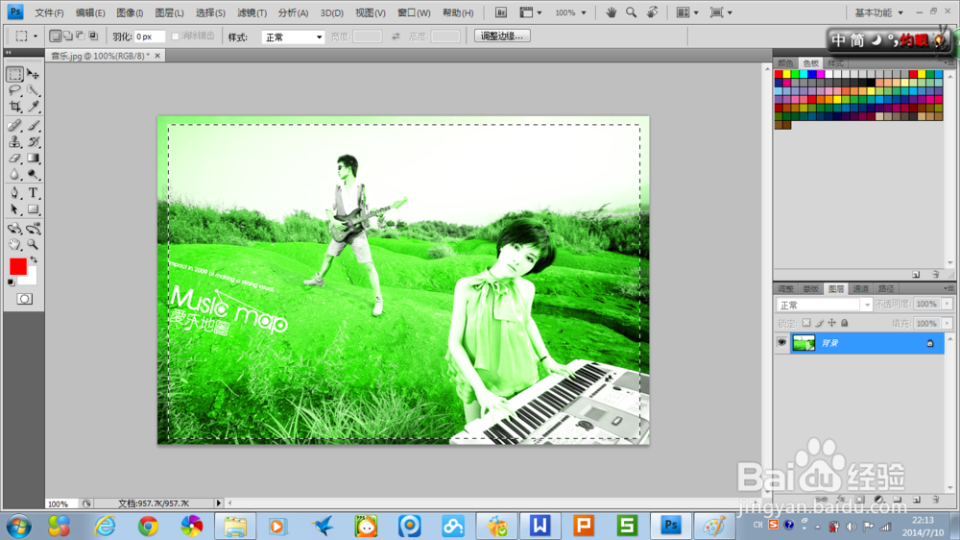960x540 pixels.
Task: Select the Type tool
Action: click(33, 193)
